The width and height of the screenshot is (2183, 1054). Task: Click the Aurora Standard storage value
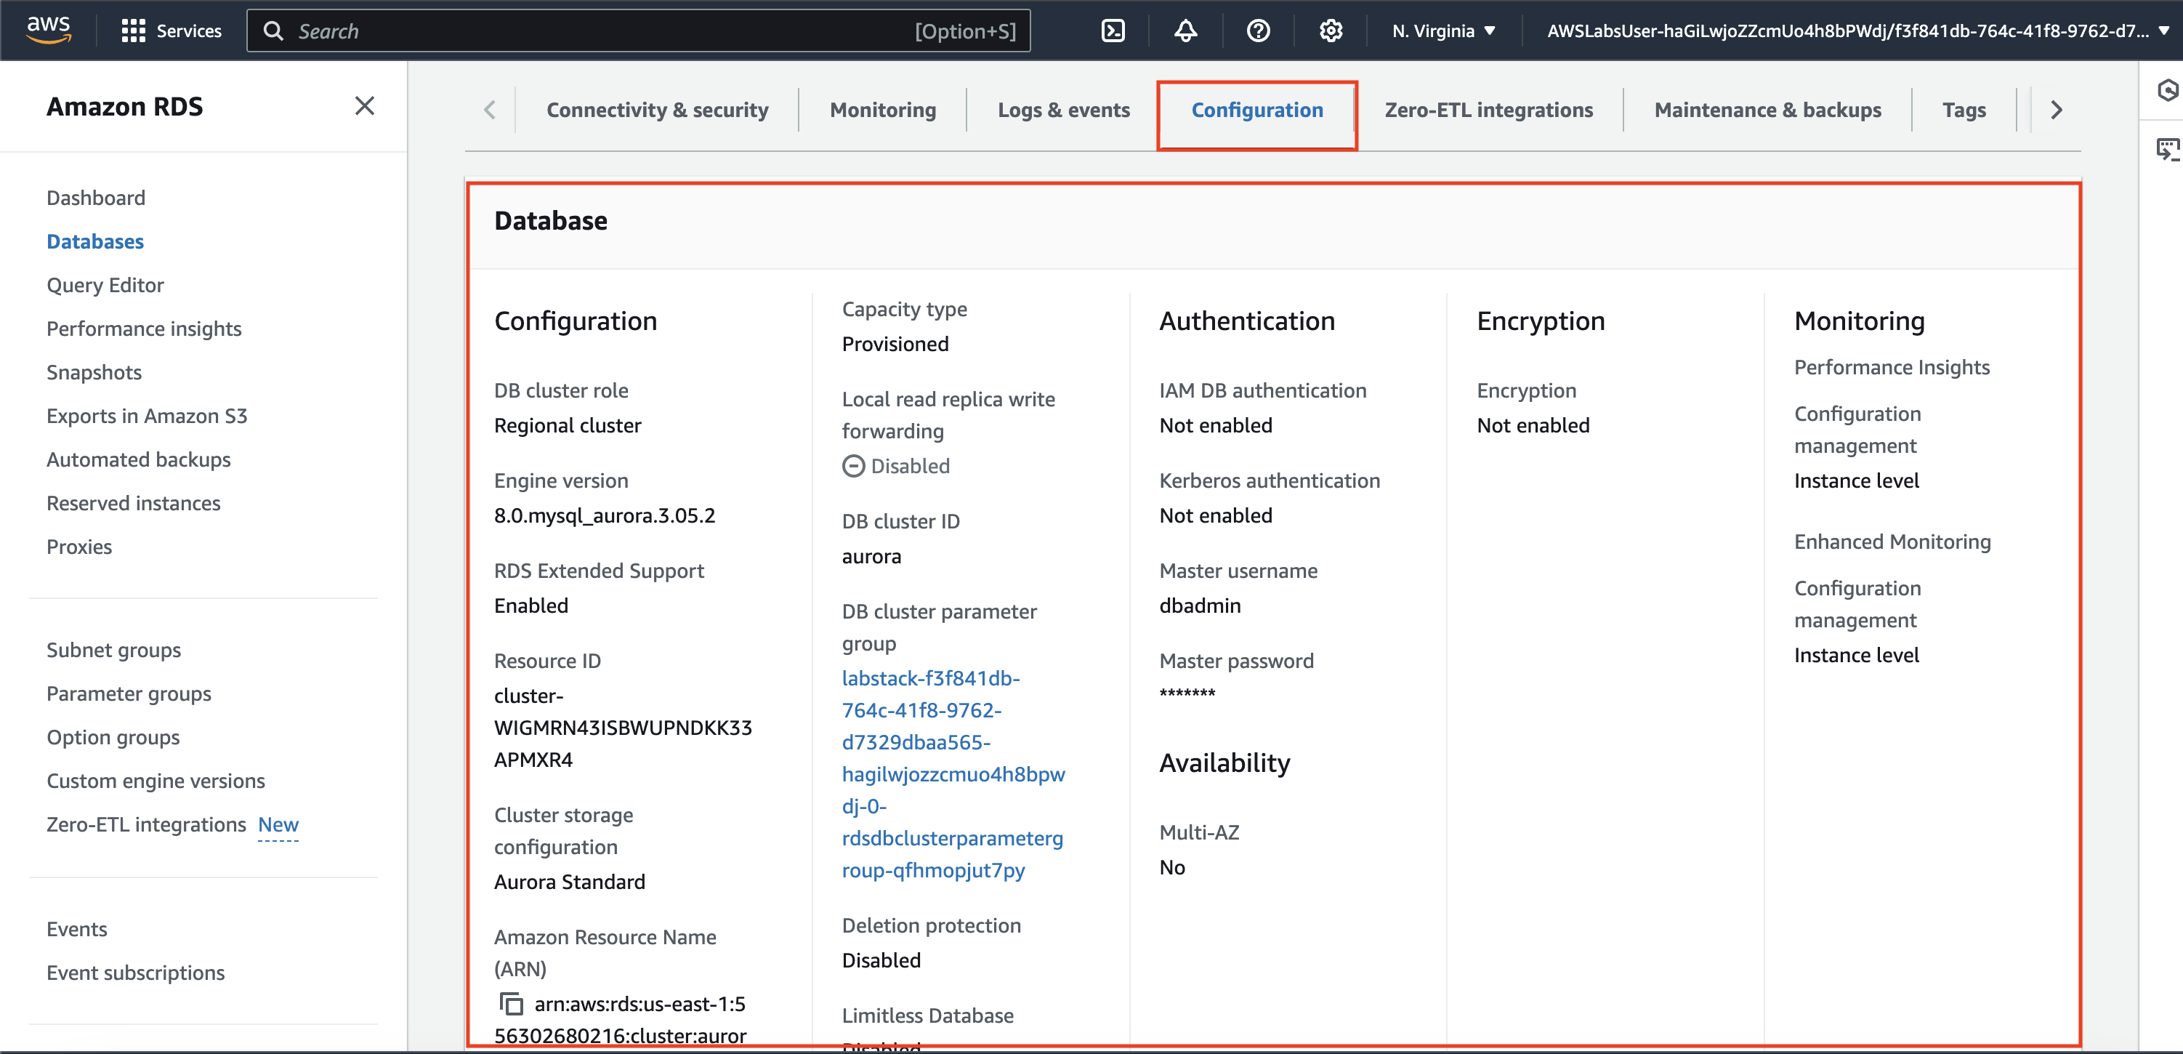tap(570, 882)
